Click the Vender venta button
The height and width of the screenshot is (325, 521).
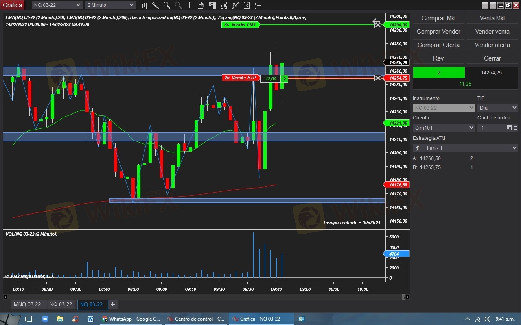click(492, 32)
